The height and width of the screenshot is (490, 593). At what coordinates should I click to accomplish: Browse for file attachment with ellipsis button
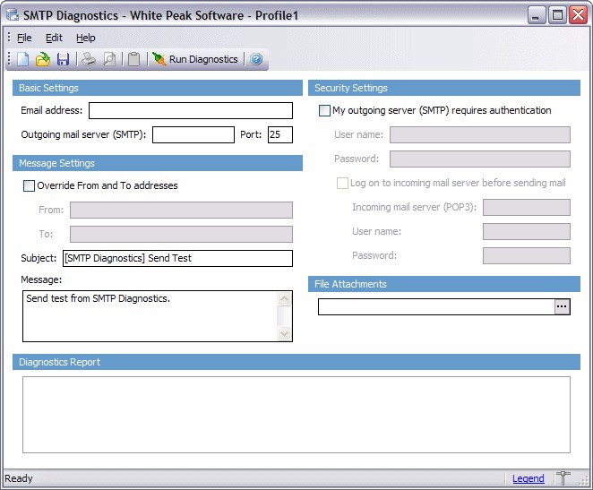[562, 306]
